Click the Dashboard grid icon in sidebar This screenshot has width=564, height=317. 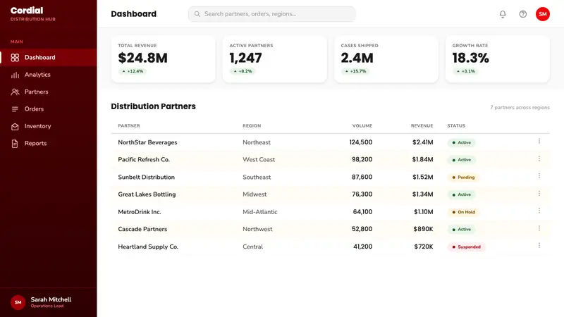coord(15,58)
